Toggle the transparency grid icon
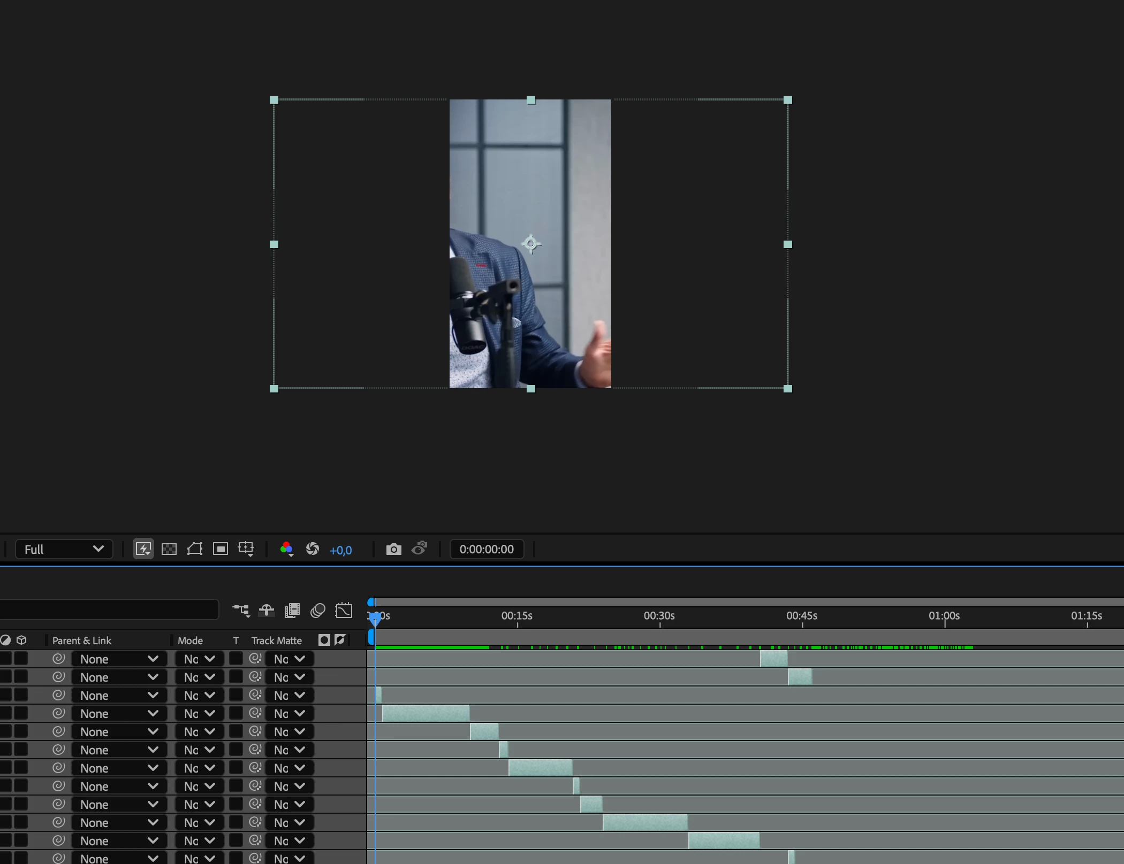Image resolution: width=1124 pixels, height=864 pixels. [169, 549]
